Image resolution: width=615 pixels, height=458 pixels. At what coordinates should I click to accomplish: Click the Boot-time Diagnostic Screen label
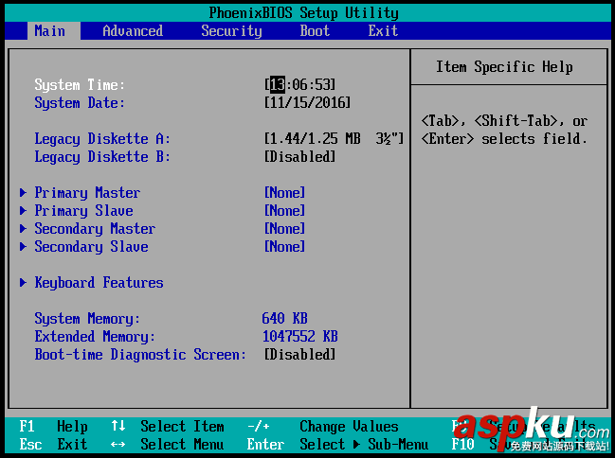pos(140,355)
